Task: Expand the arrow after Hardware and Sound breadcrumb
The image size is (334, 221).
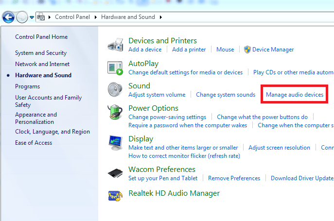Action: point(161,17)
